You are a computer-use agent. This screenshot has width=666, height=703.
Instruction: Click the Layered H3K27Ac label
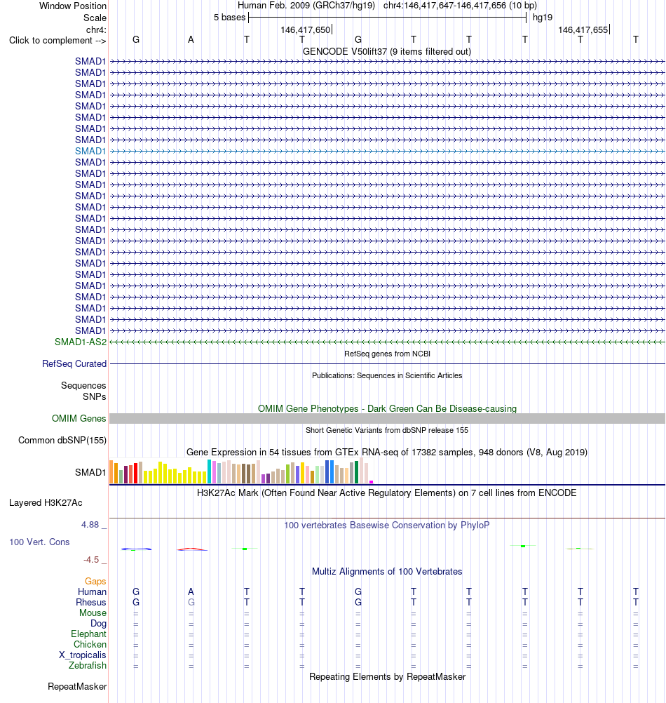[x=46, y=503]
